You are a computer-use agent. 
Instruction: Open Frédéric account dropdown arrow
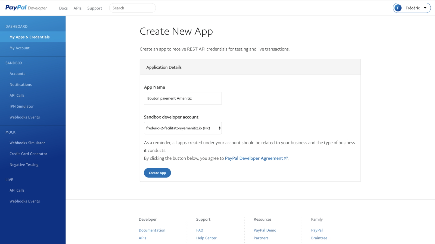tap(425, 8)
